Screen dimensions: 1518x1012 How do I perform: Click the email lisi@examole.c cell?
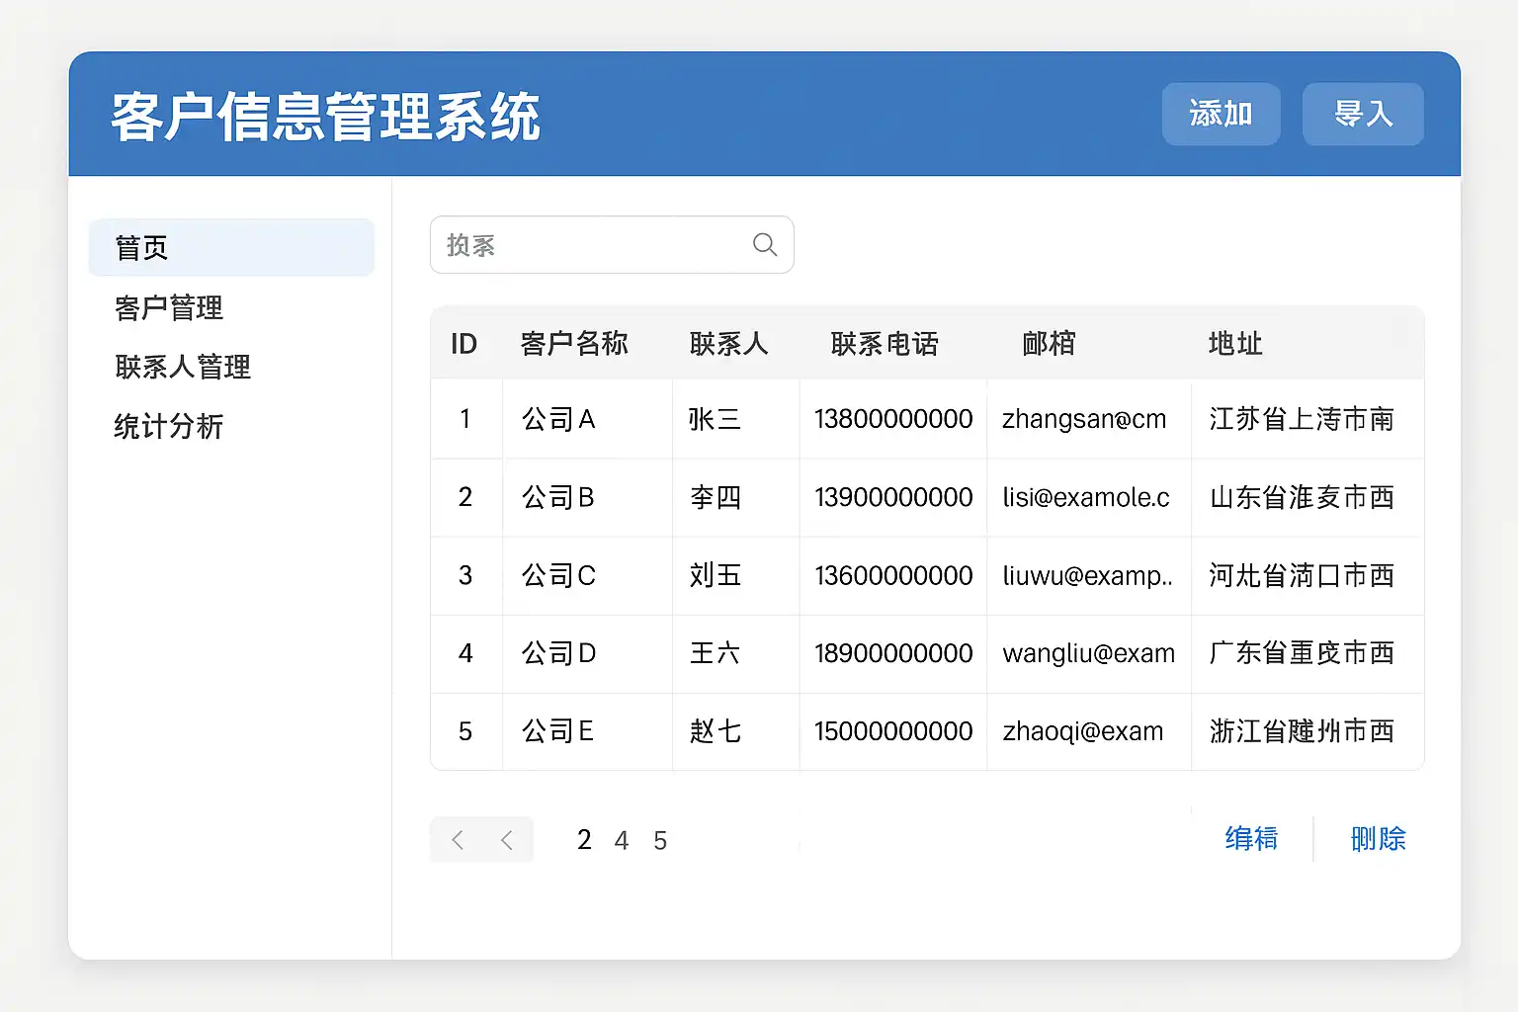click(1086, 497)
